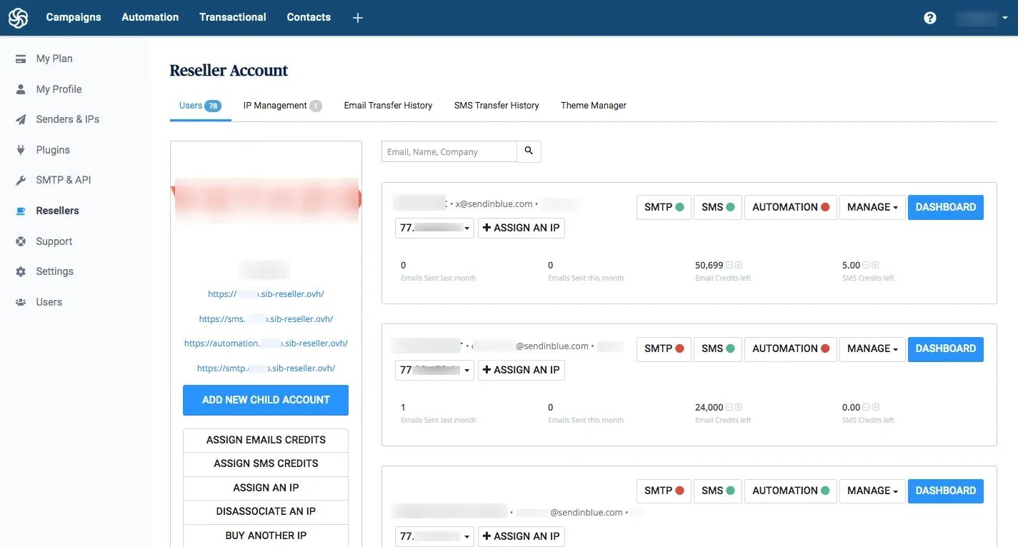Open the automation sib-reseller link
This screenshot has height=547, width=1018.
[x=266, y=343]
